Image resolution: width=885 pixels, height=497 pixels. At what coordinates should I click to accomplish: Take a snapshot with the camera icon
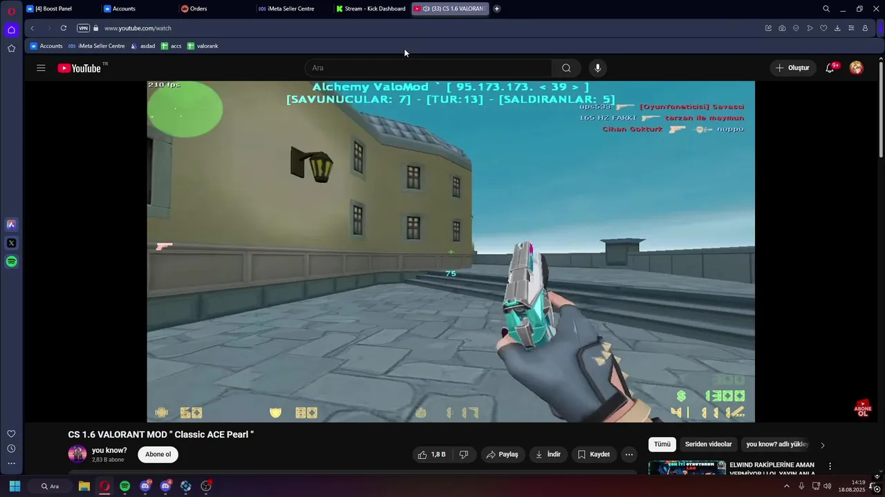click(782, 28)
